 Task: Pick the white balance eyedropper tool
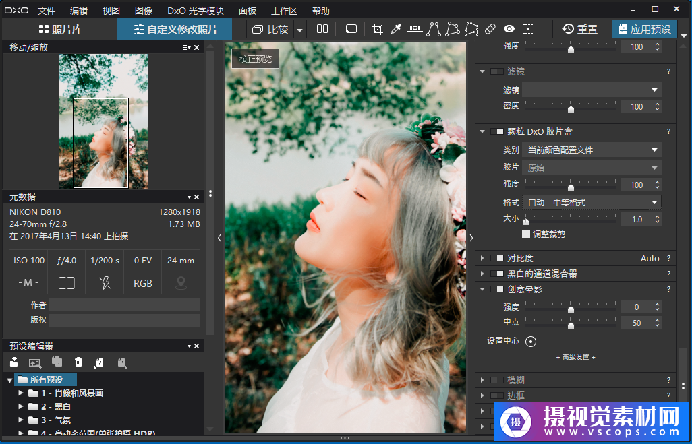tap(397, 29)
